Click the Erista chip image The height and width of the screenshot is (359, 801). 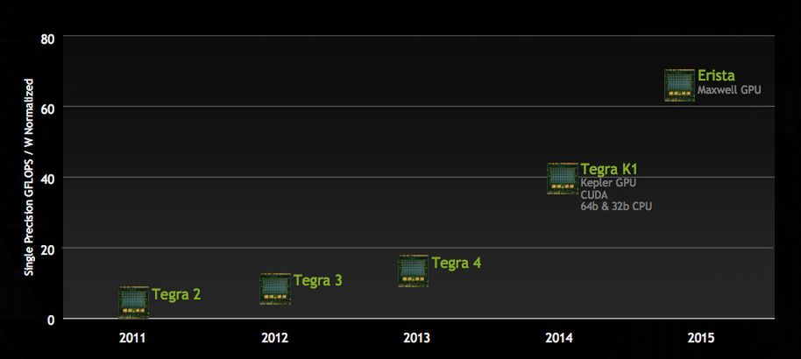point(679,85)
